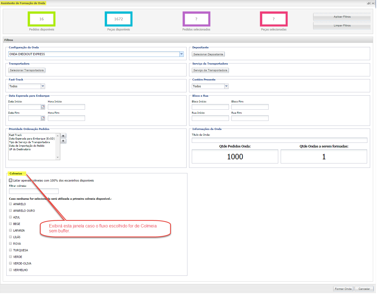
Task: Move selected priority item down
Action: point(63,141)
